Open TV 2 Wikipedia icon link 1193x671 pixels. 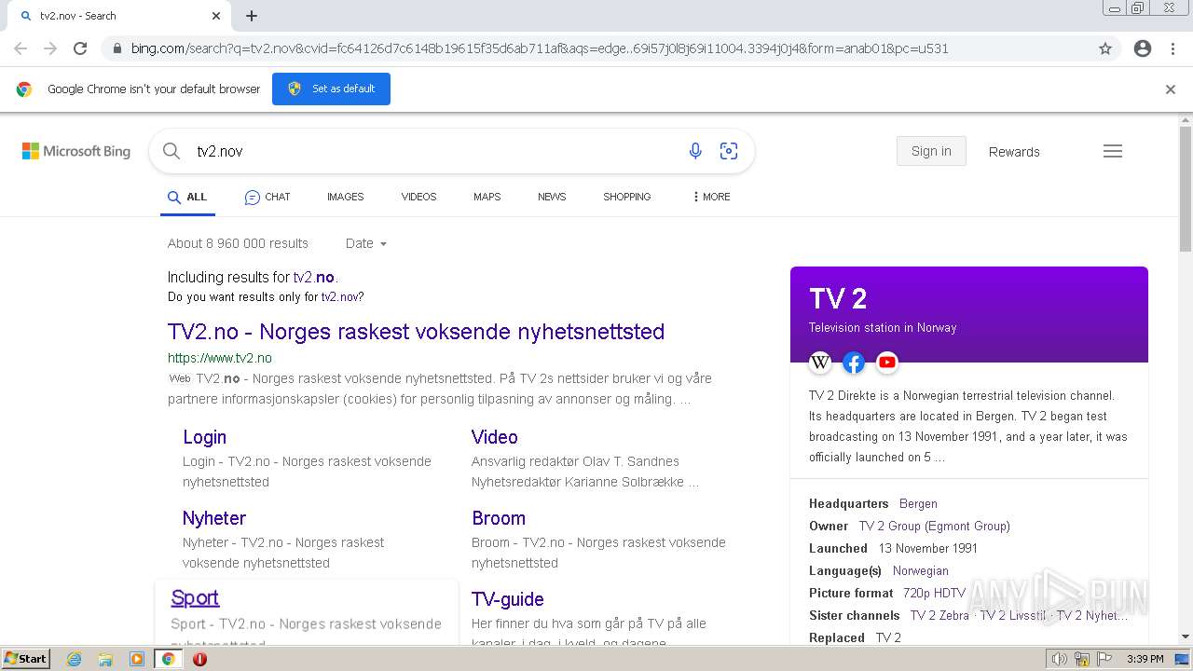click(820, 363)
